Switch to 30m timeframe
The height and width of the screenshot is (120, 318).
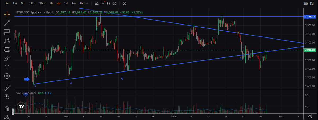pyautogui.click(x=42, y=3)
